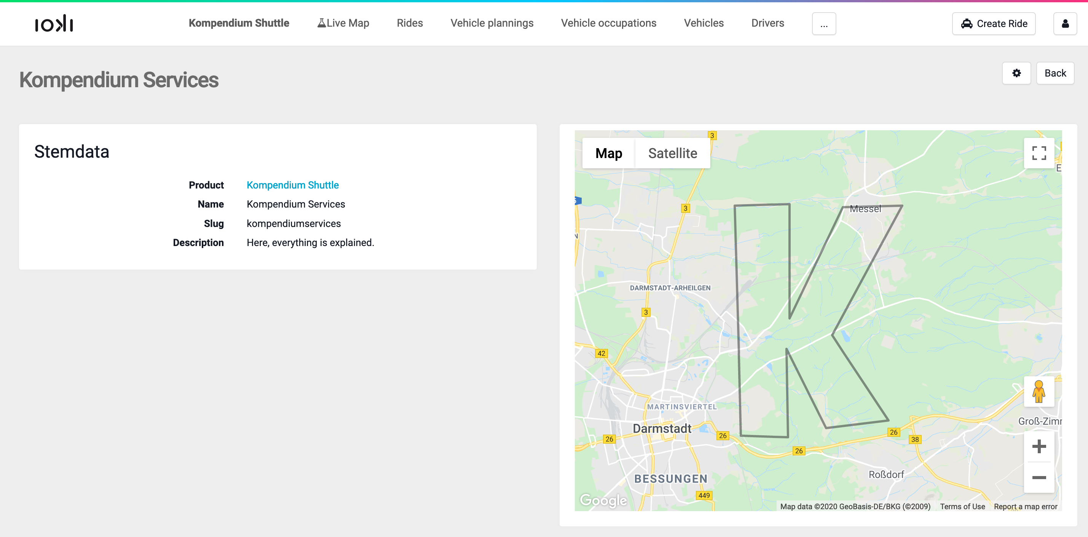This screenshot has width=1088, height=537.
Task: Zoom out on the map
Action: point(1039,478)
